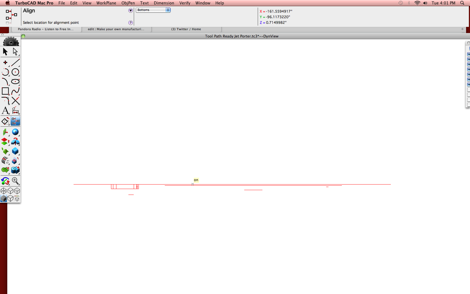
Task: Open the View menu
Action: point(87,3)
